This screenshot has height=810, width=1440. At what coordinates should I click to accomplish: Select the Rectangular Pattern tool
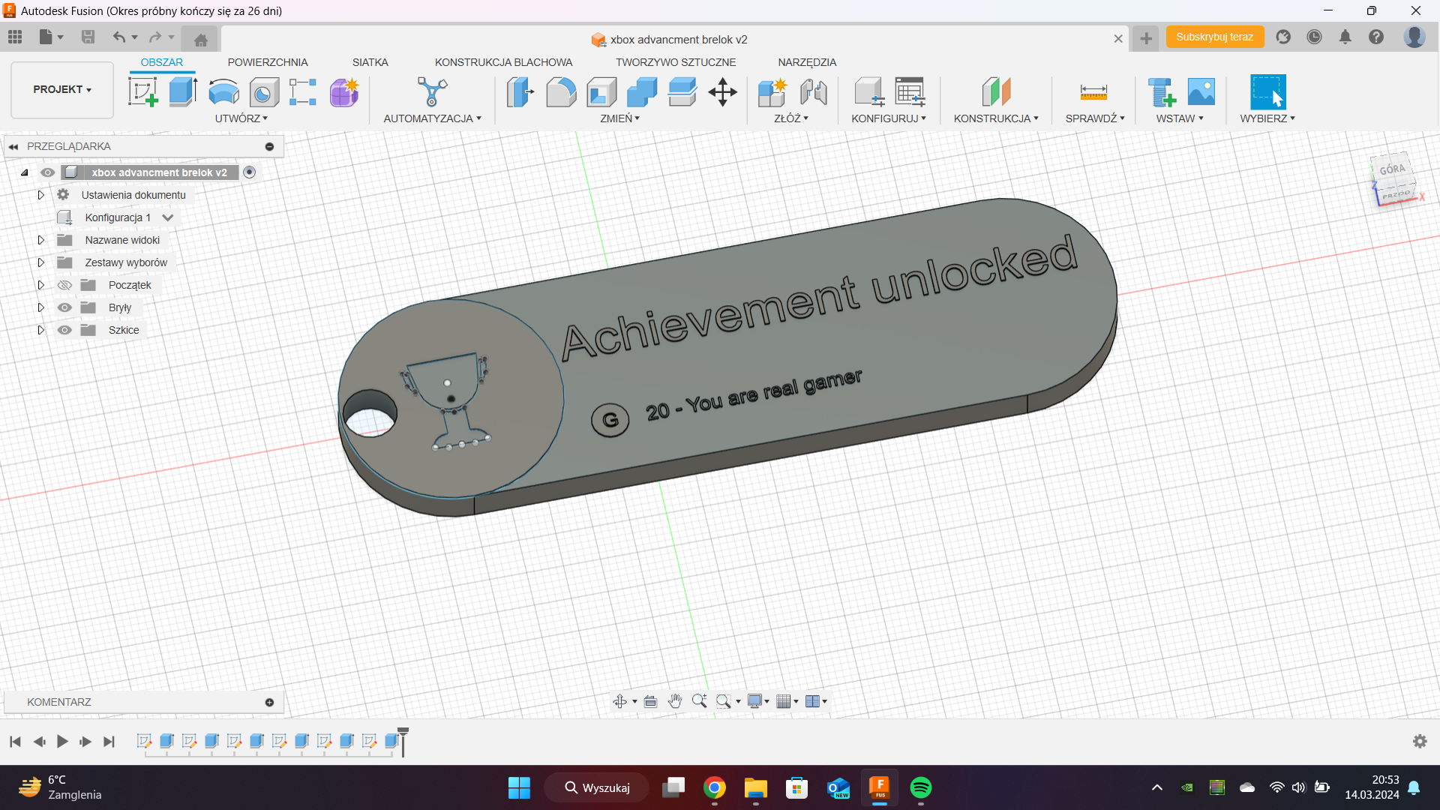(x=303, y=92)
